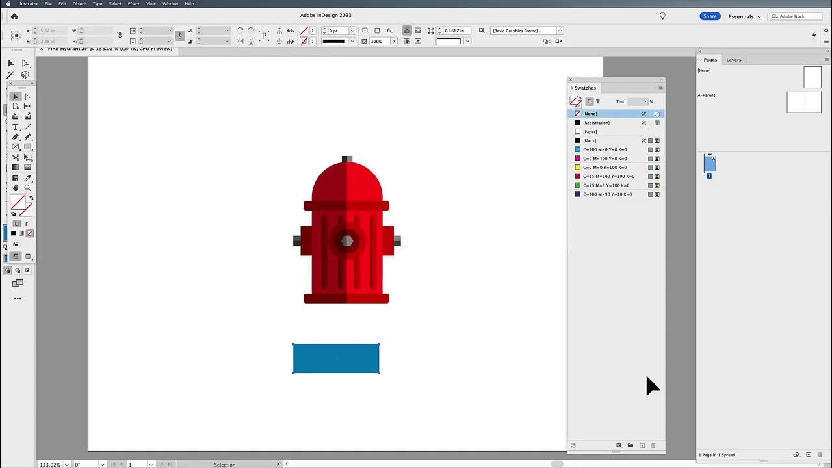This screenshot has width=832, height=468.
Task: Open the Object menu
Action: click(x=79, y=4)
